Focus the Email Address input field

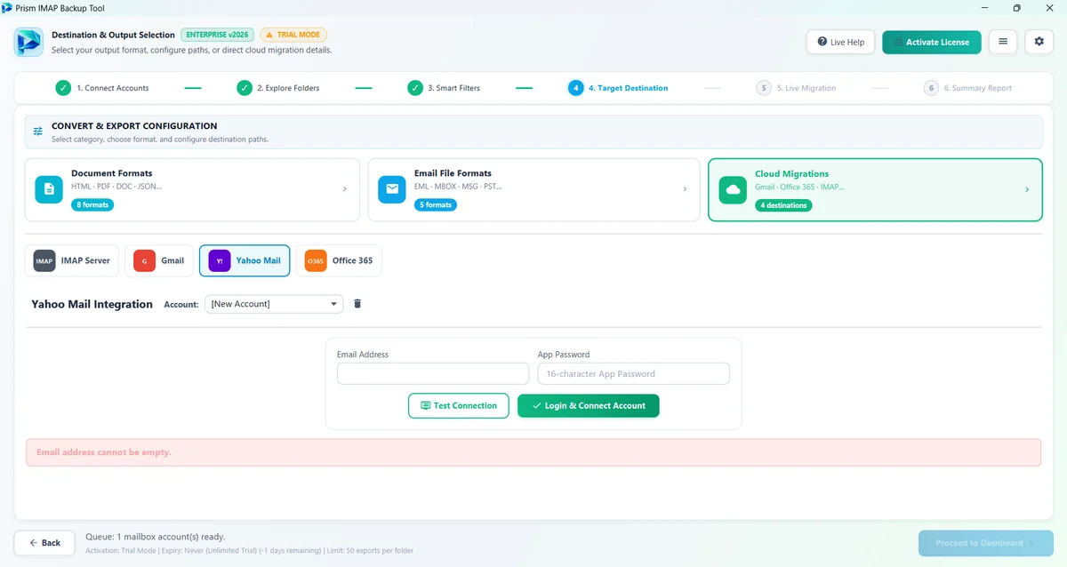click(x=433, y=373)
